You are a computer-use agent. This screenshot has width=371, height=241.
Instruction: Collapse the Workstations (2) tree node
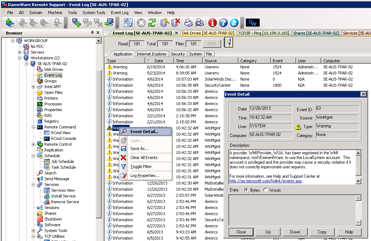point(20,58)
